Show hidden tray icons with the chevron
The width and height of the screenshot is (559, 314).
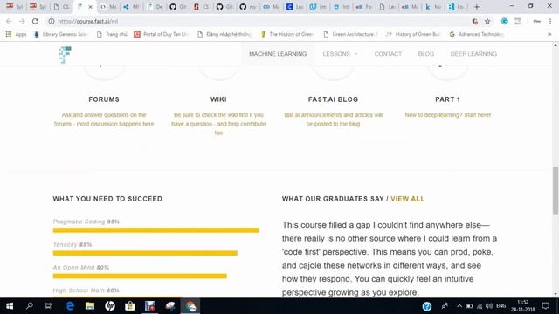click(x=459, y=306)
